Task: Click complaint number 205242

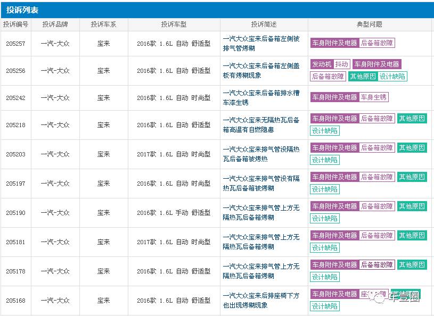Action: [x=15, y=98]
